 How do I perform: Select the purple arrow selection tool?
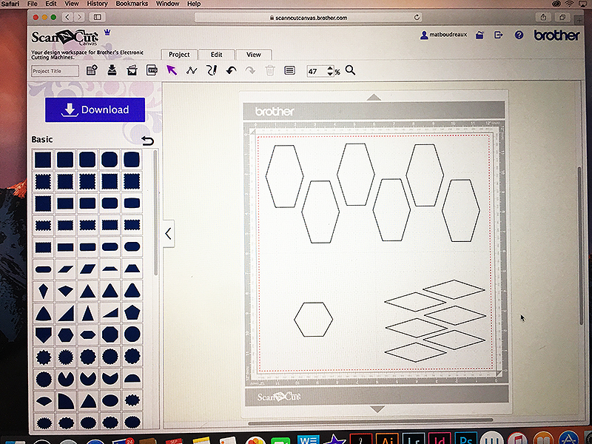[x=172, y=70]
